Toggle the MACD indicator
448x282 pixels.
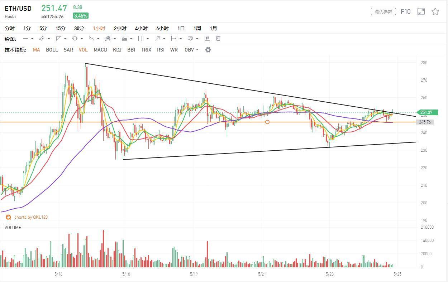[100, 50]
